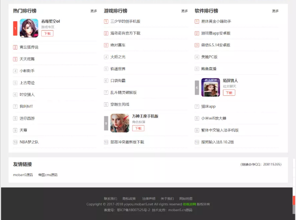This screenshot has height=220, width=296.
Task: Open 时空猎人 ranking entry
Action: (27, 95)
